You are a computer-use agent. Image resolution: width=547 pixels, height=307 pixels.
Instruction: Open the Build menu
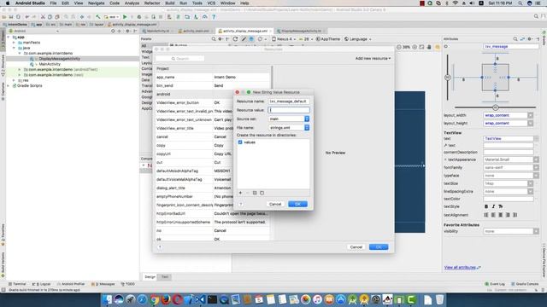tap(169, 3)
